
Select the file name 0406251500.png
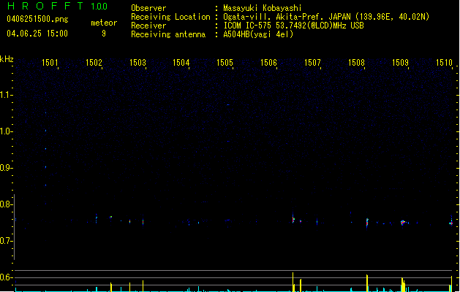click(x=37, y=19)
